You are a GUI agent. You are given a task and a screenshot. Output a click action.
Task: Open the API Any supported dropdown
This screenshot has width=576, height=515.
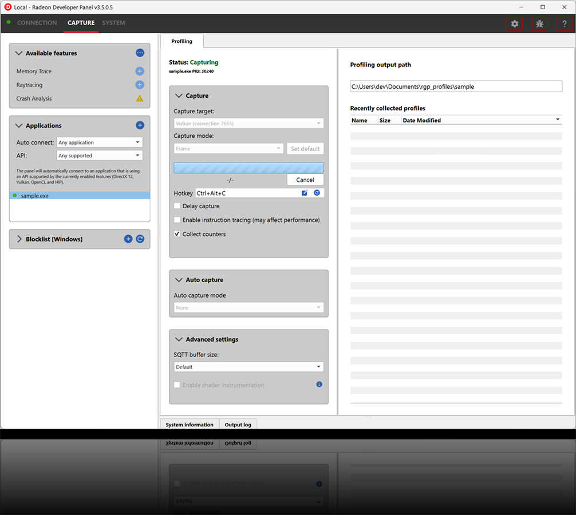click(100, 156)
